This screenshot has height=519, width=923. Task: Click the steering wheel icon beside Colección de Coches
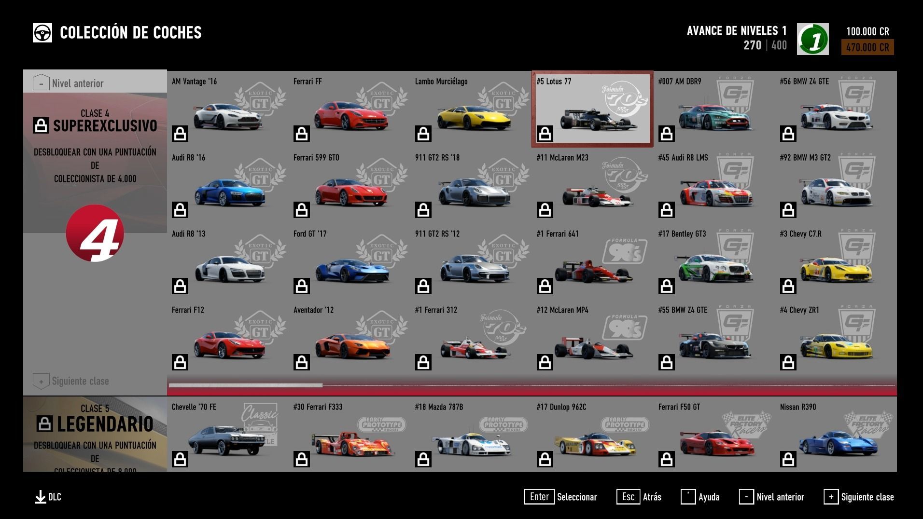tap(42, 33)
